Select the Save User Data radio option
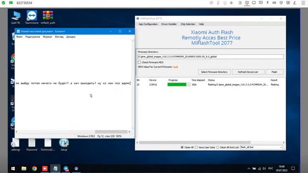This screenshot has height=173, width=308. [196, 147]
